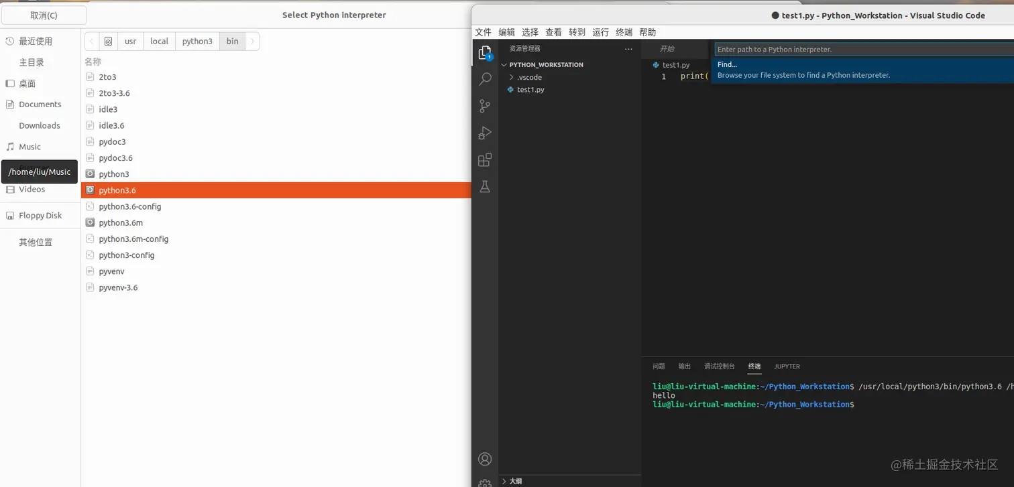
Task: Open Floppy Disk in the file dialog sidebar
Action: 40,216
